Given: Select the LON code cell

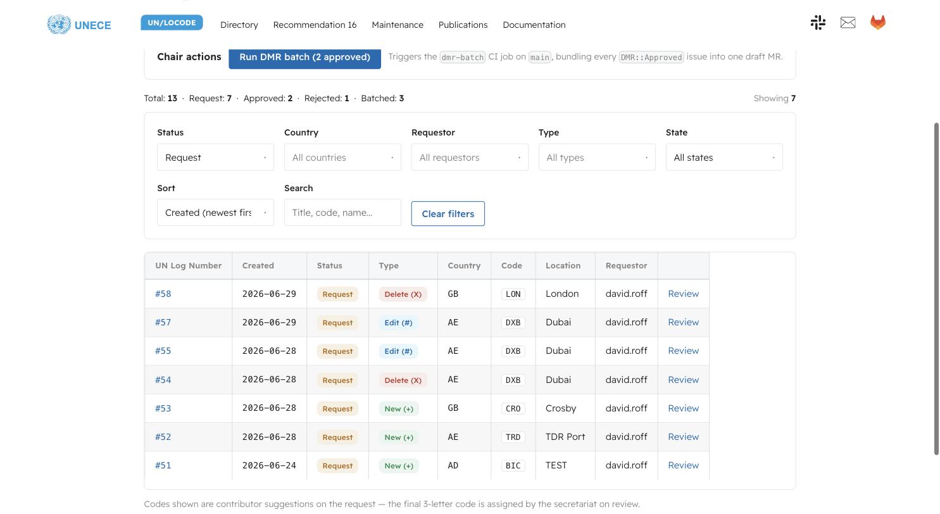Looking at the screenshot, I should 513,294.
